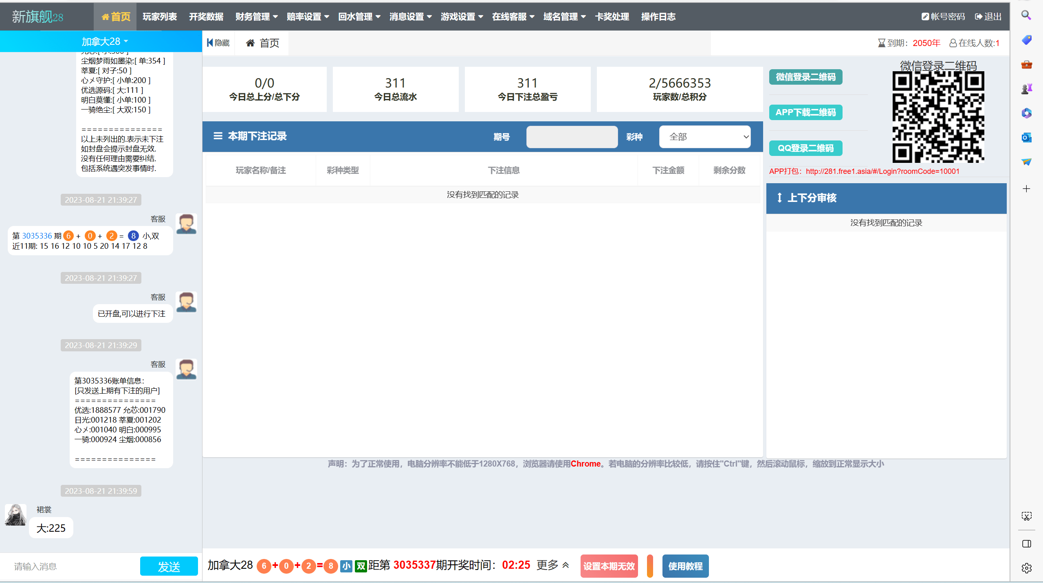Open the 彩种 全部 dropdown
Image resolution: width=1043 pixels, height=583 pixels.
(x=705, y=137)
